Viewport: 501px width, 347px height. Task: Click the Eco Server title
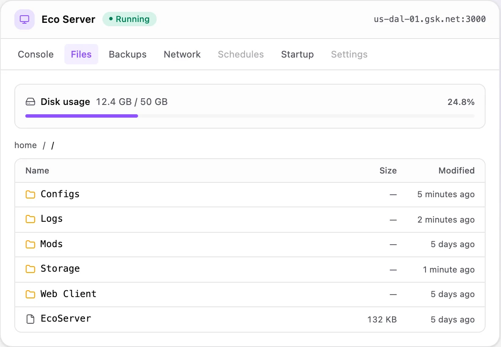coord(68,19)
